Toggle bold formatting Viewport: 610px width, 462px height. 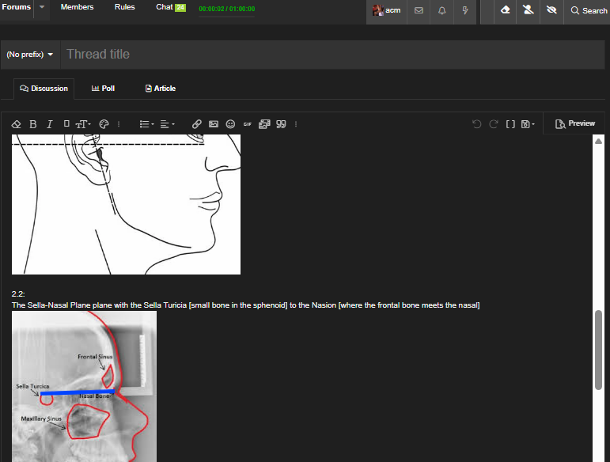point(33,124)
